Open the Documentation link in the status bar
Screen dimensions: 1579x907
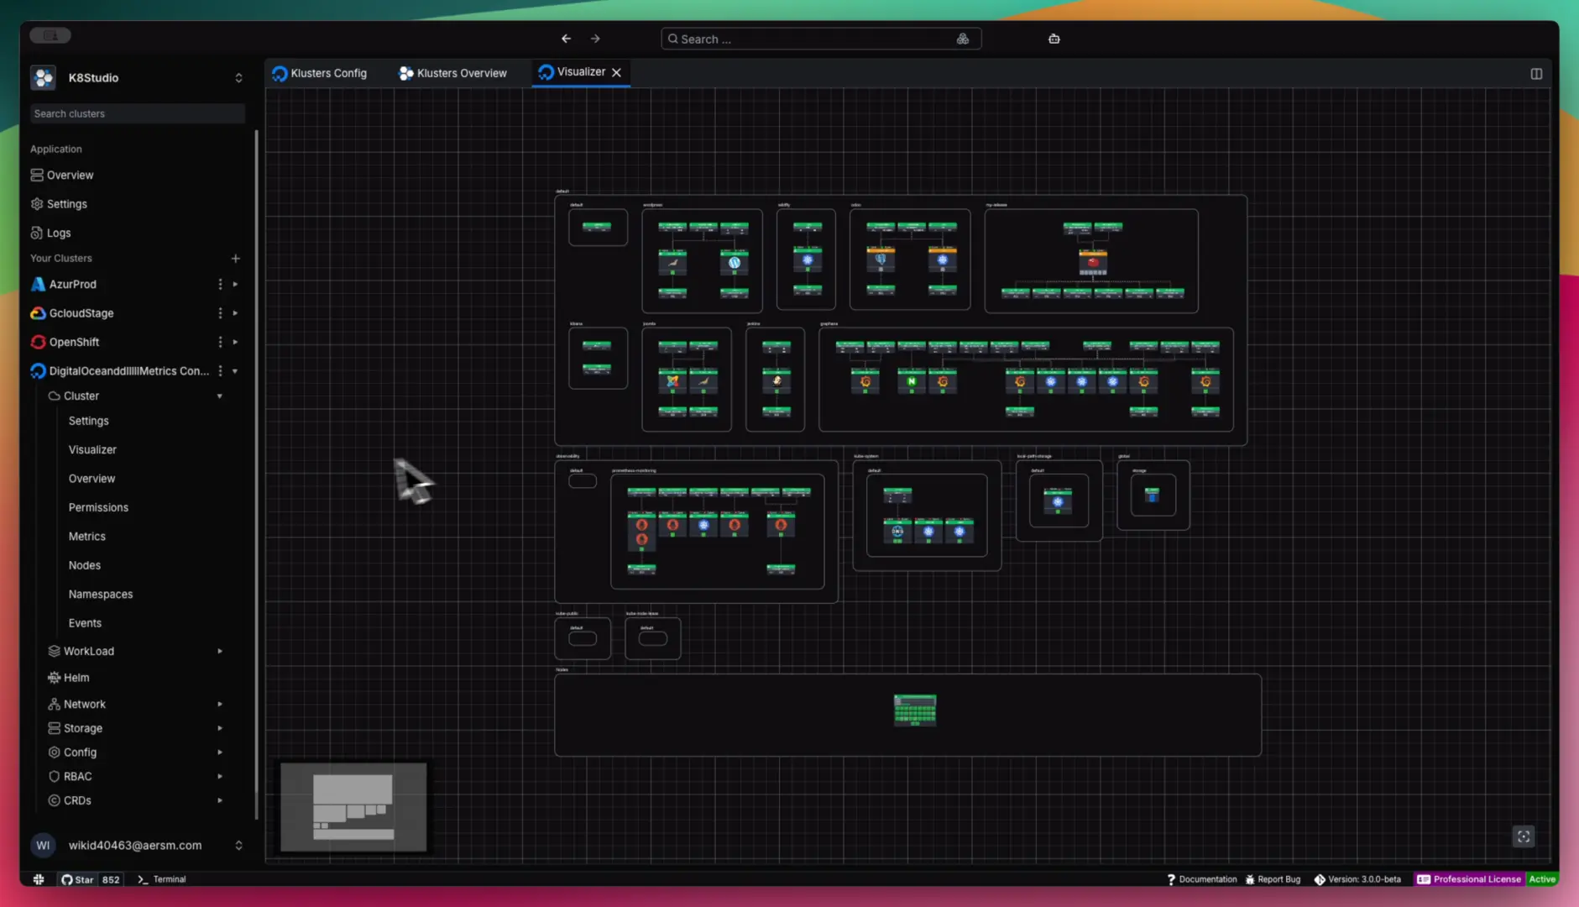tap(1208, 879)
